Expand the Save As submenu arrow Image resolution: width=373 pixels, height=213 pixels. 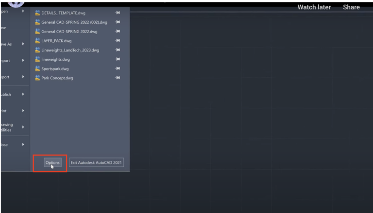[x=23, y=44]
